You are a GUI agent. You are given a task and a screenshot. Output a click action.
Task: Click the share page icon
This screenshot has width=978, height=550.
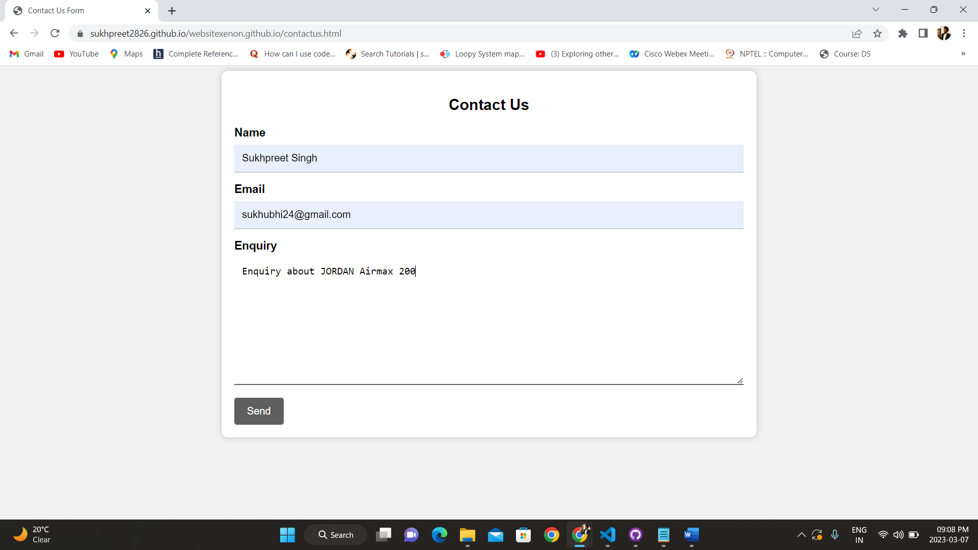tap(857, 34)
